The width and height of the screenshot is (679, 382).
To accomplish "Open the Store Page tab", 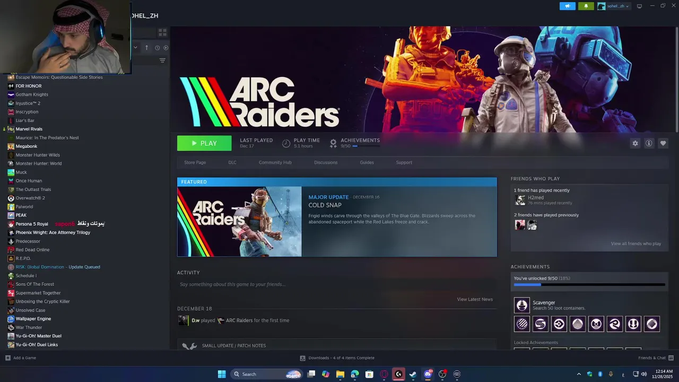I will pyautogui.click(x=195, y=162).
